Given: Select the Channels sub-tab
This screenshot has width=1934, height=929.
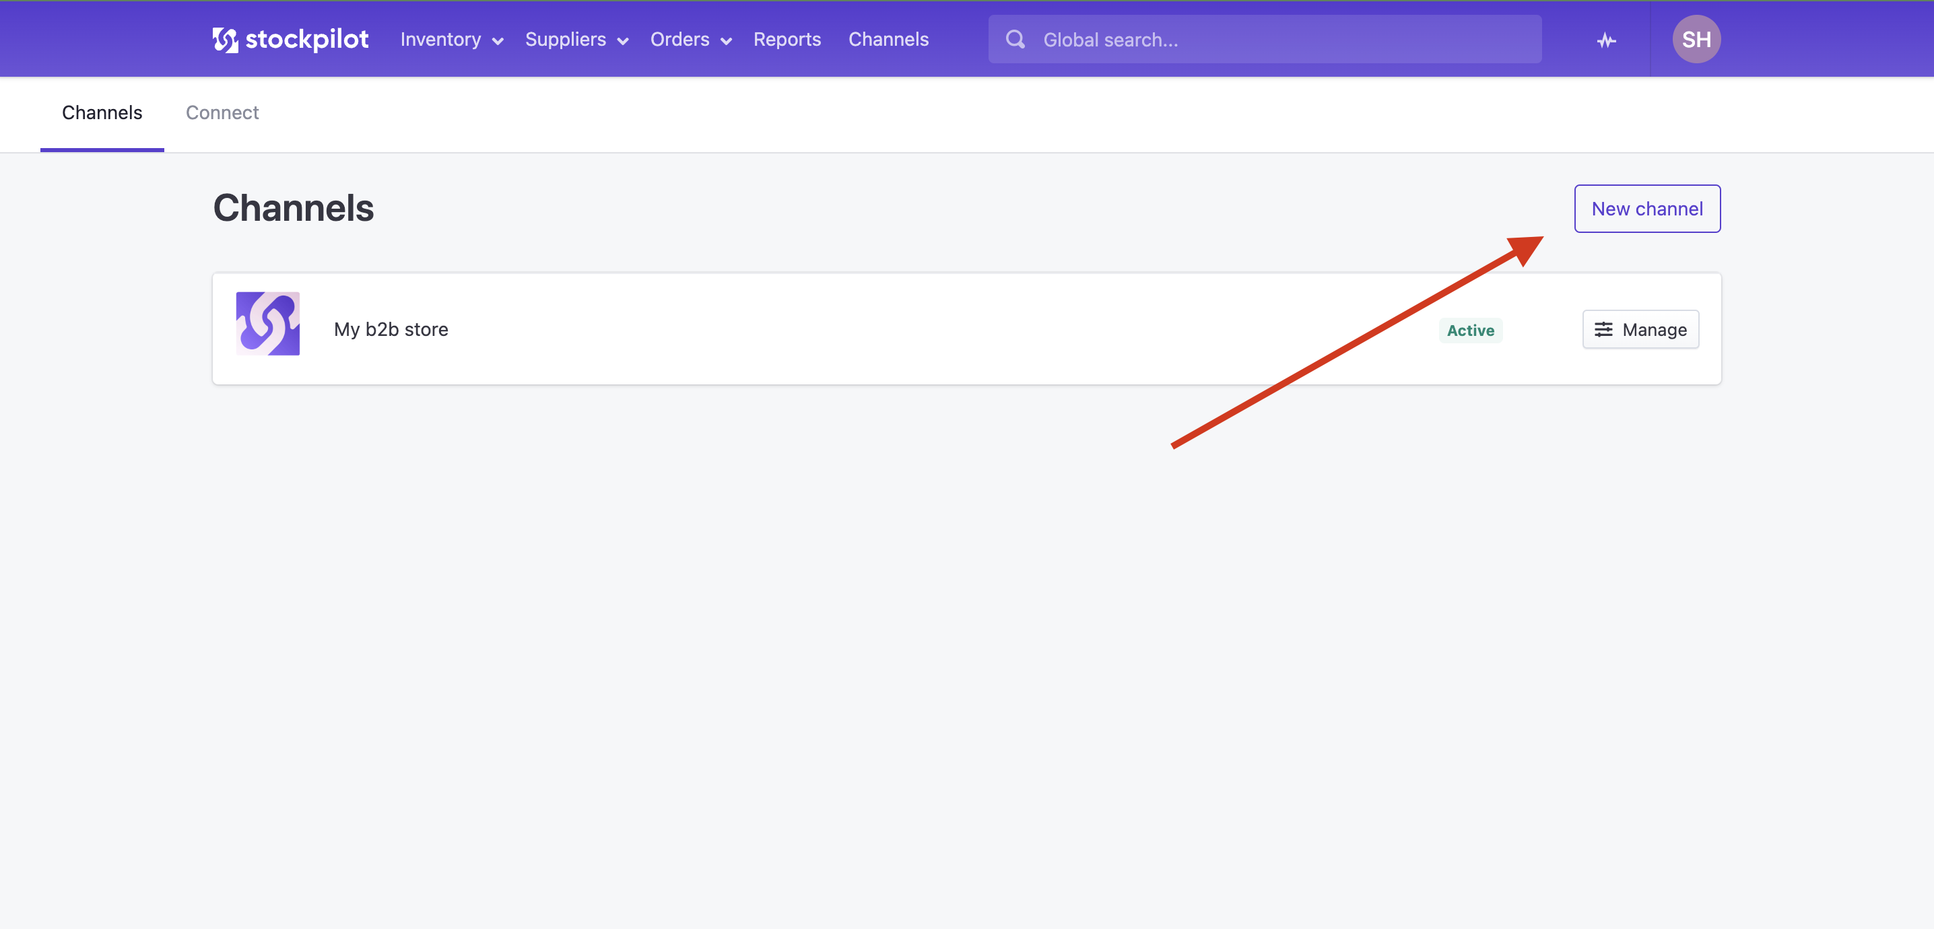Looking at the screenshot, I should (x=102, y=112).
